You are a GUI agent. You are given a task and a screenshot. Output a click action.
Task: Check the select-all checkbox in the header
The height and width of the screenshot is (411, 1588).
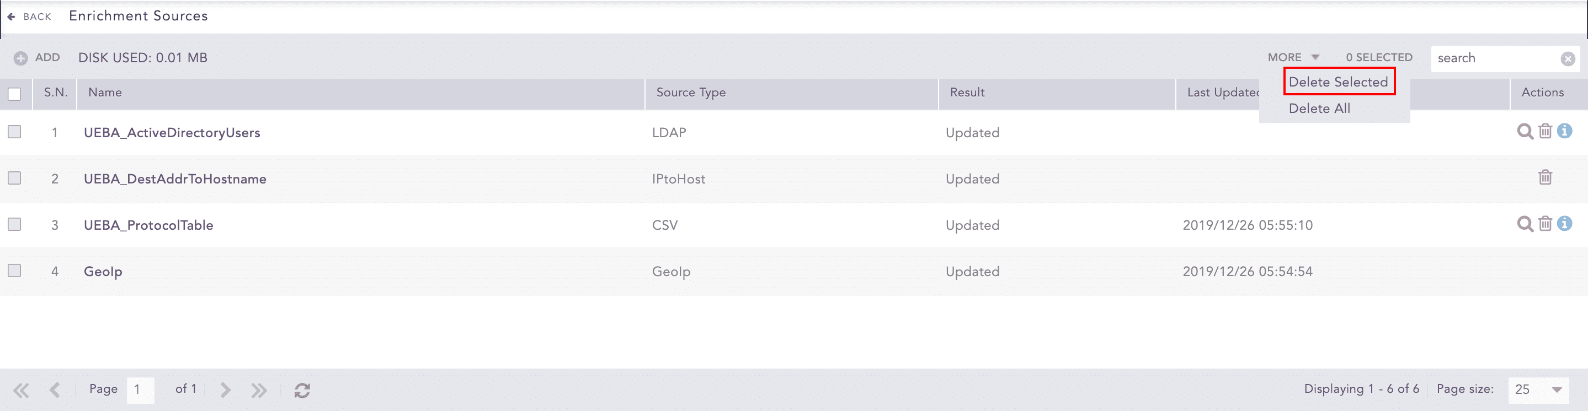pos(14,94)
